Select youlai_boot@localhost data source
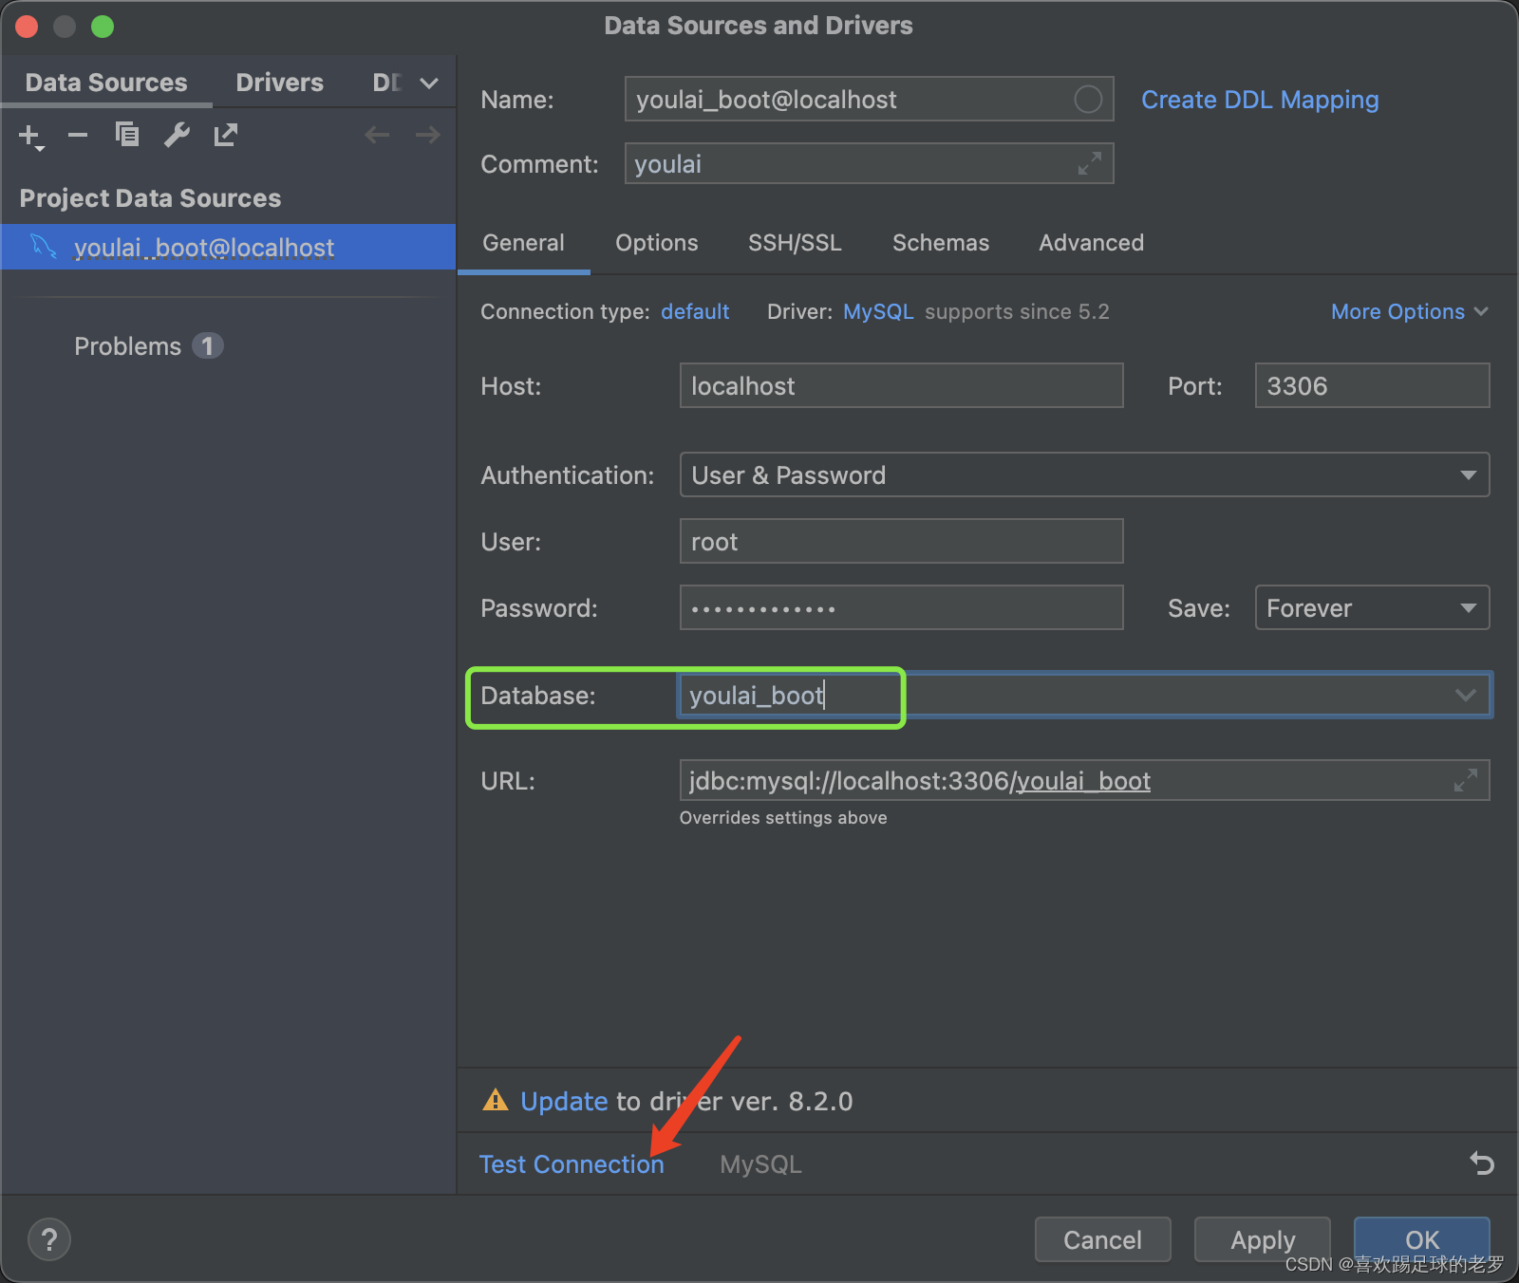Screen dimensions: 1519x1283 [x=228, y=247]
